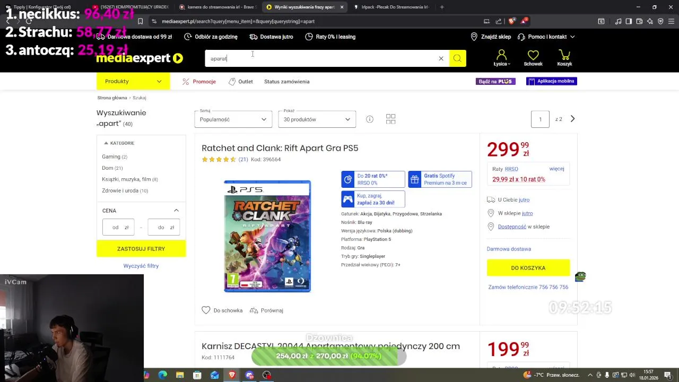Filter by Dom category
679x382 pixels.
point(112,168)
